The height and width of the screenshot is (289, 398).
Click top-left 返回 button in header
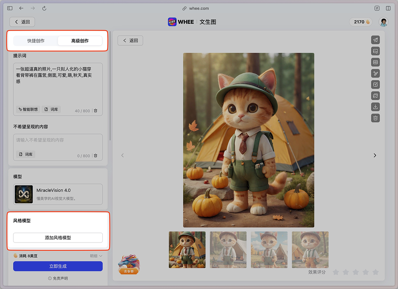point(22,22)
